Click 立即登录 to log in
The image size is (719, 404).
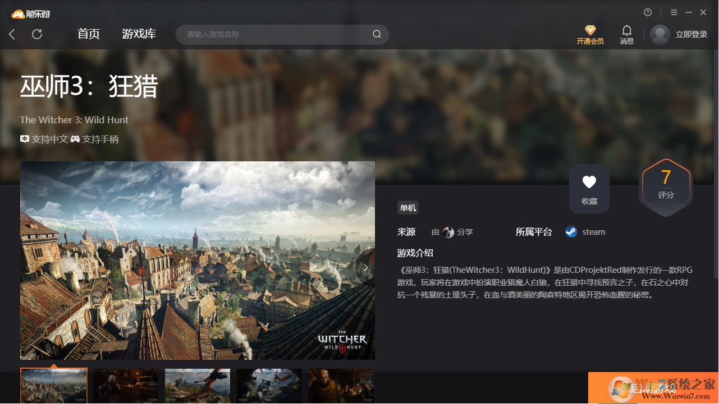click(x=691, y=34)
